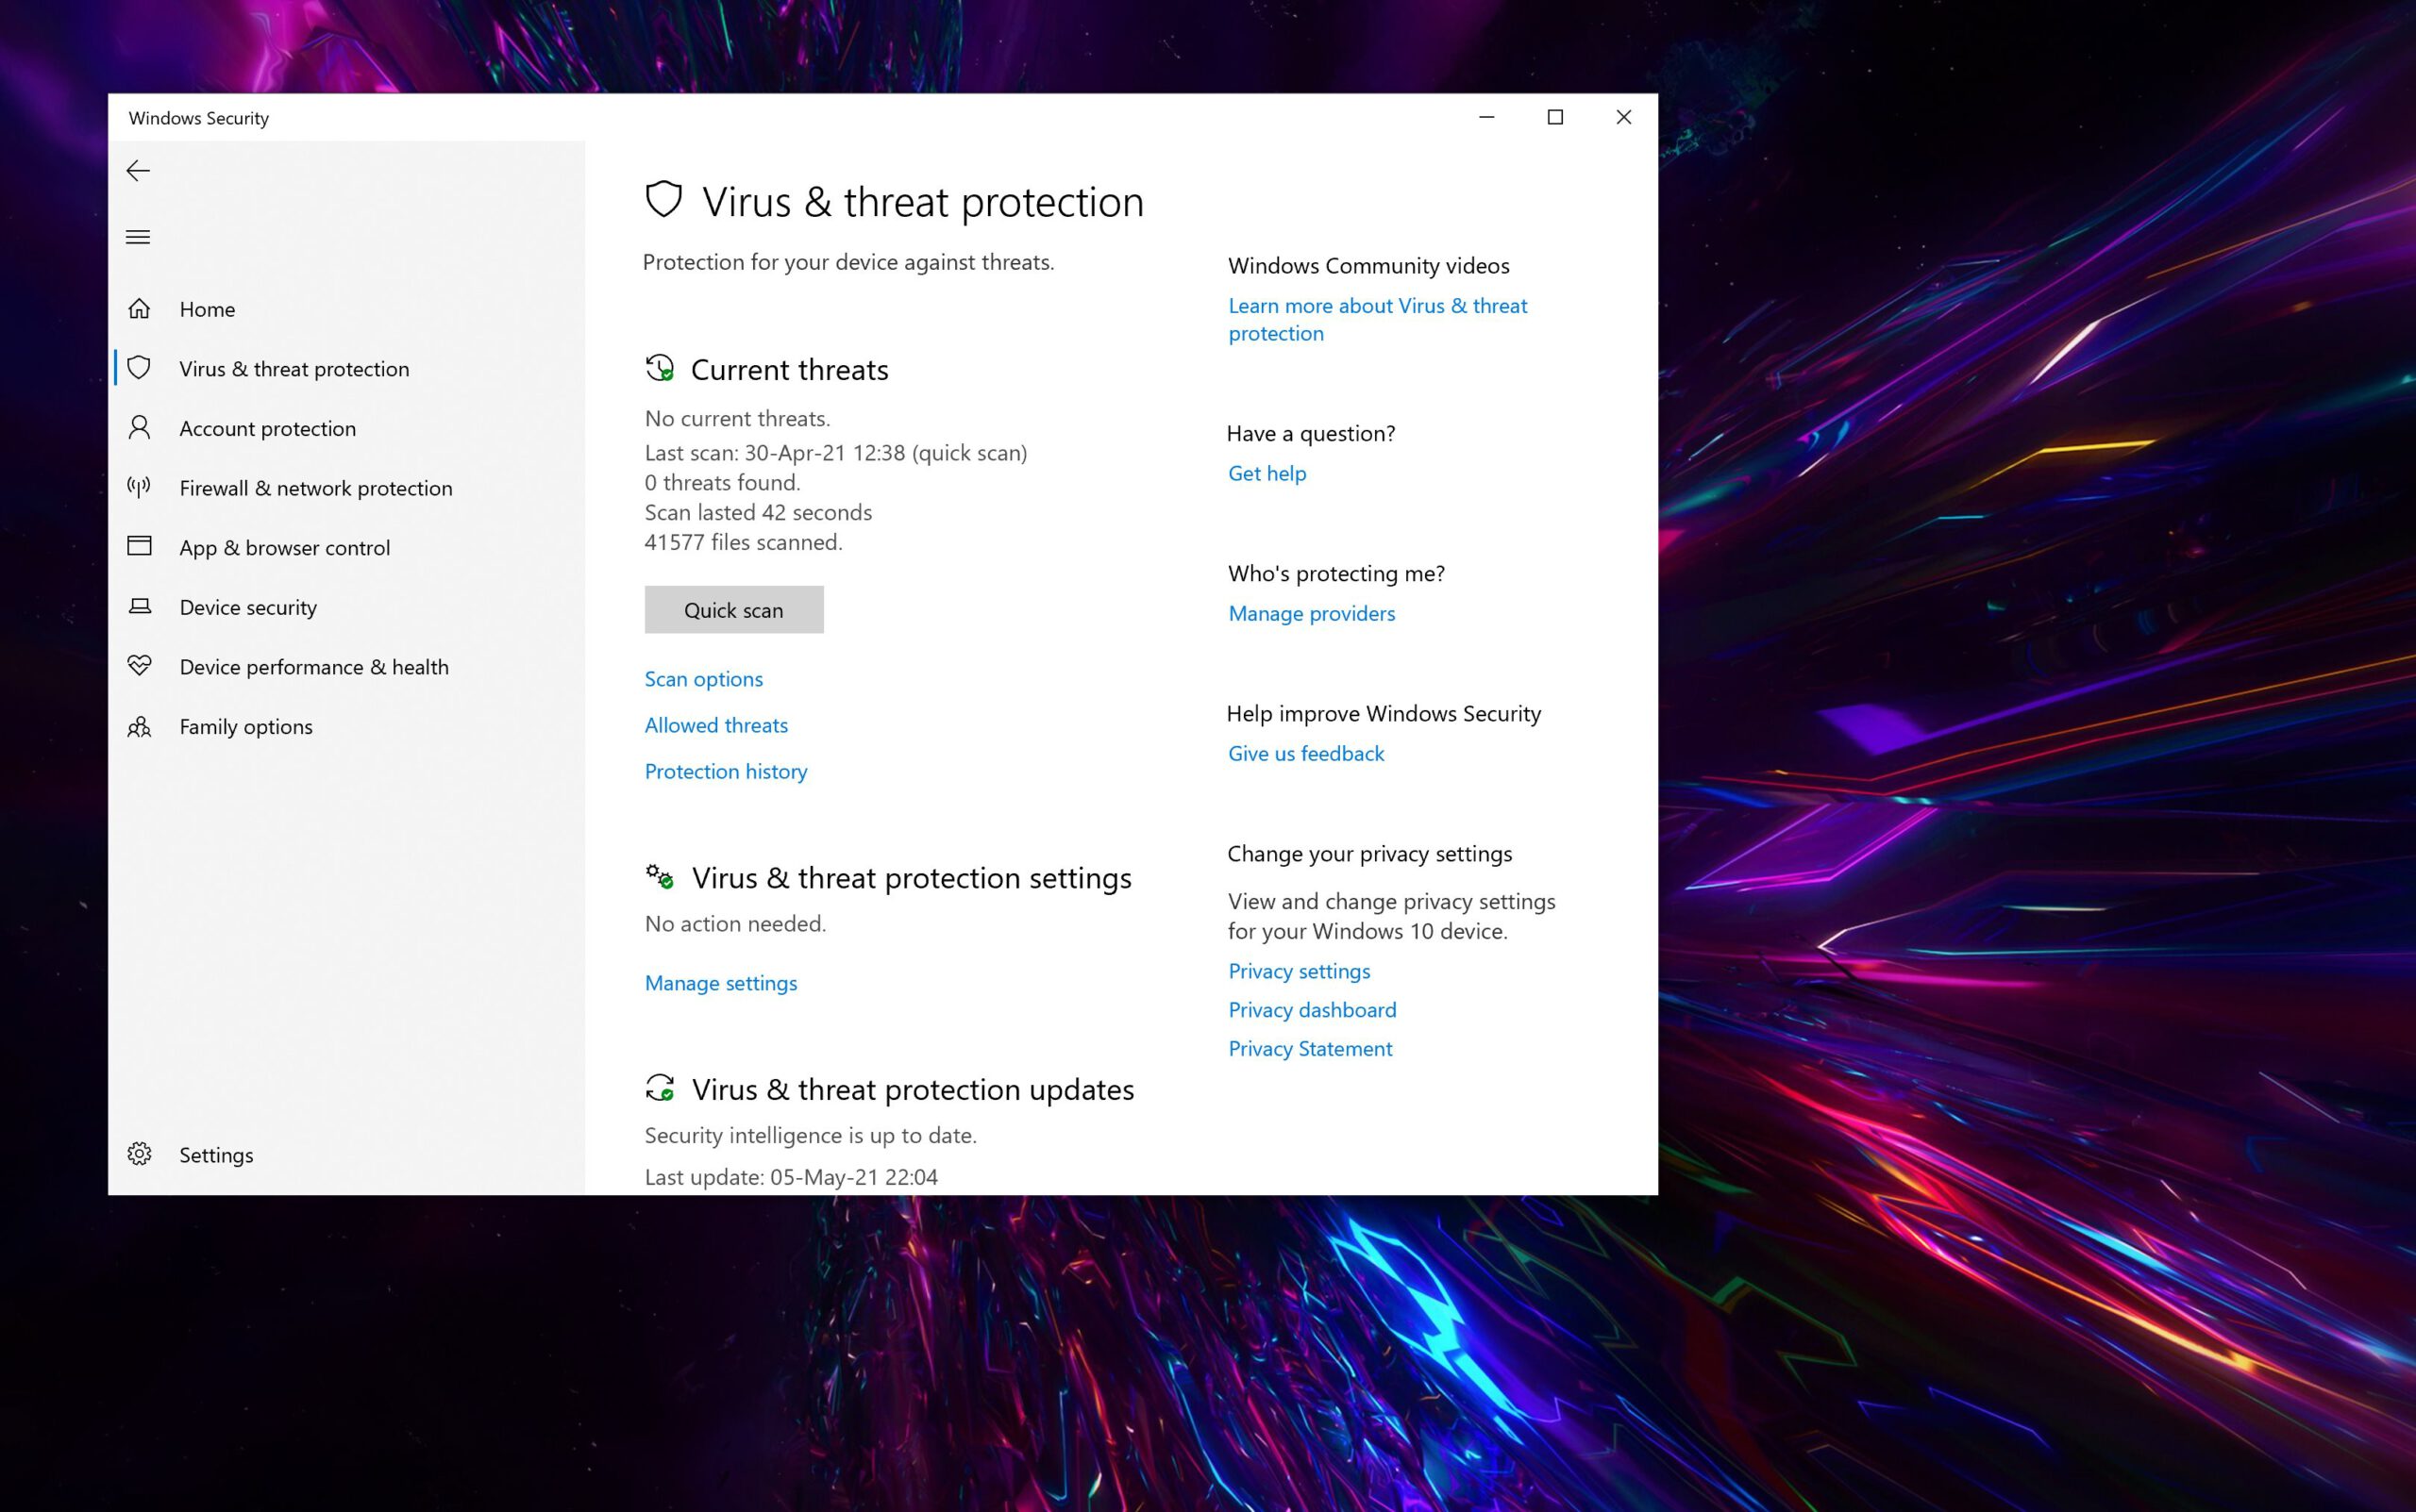Click the Account protection person icon

[139, 428]
